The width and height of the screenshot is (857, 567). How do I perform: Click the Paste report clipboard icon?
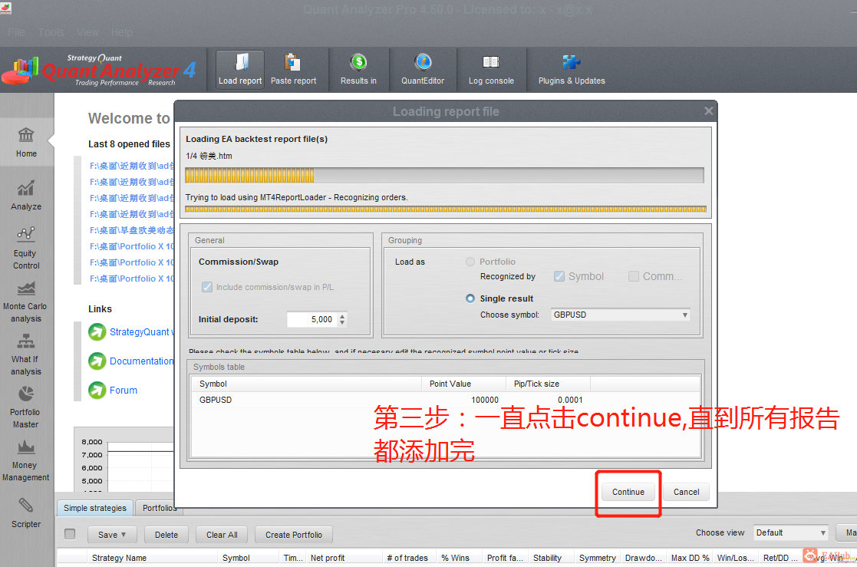[293, 62]
